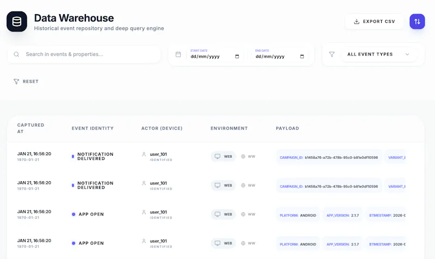
Task: Click the Captured At column header
Action: (x=30, y=128)
